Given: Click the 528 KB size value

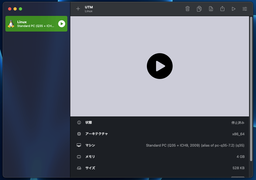Looking at the screenshot, I should coord(238,168).
